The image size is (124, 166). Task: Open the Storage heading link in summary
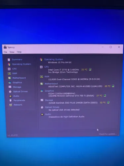click(x=49, y=100)
